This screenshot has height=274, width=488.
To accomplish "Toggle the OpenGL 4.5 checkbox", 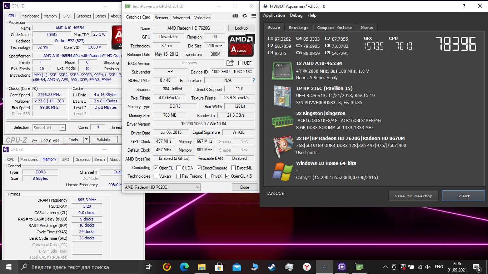I will pos(228,176).
